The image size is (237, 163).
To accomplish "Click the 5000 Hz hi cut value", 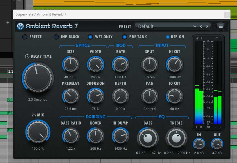I will [175, 77].
